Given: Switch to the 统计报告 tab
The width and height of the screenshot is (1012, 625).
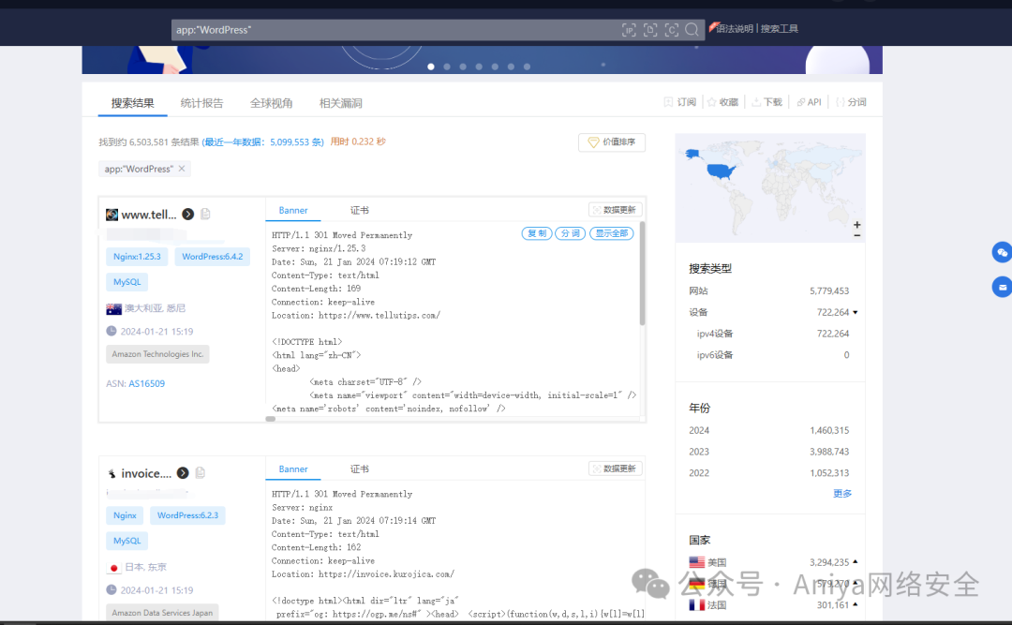Looking at the screenshot, I should 201,102.
